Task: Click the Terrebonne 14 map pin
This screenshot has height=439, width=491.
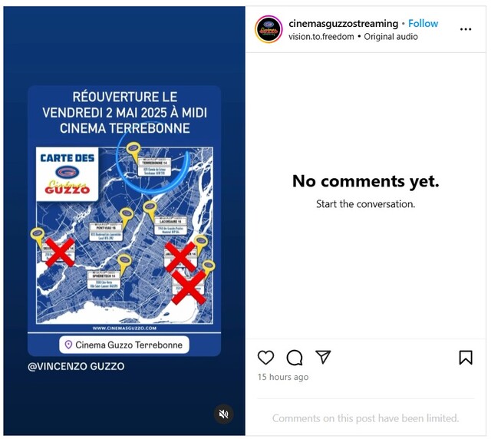Action: click(x=133, y=151)
